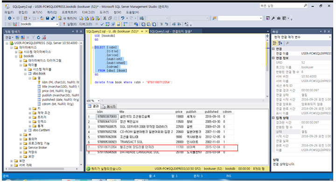Click the Display Estimated Execution Plan icon
Screen dimensions: 336x182
107,24
